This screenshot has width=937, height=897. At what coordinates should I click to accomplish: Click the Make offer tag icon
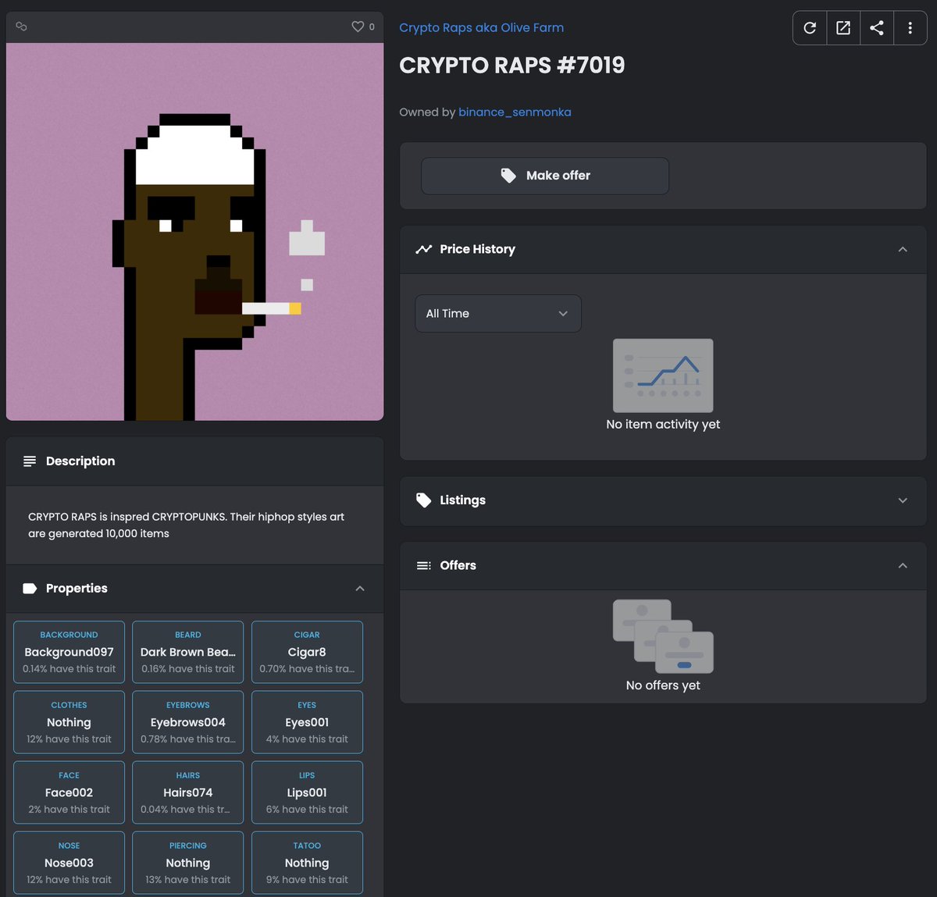tap(508, 176)
